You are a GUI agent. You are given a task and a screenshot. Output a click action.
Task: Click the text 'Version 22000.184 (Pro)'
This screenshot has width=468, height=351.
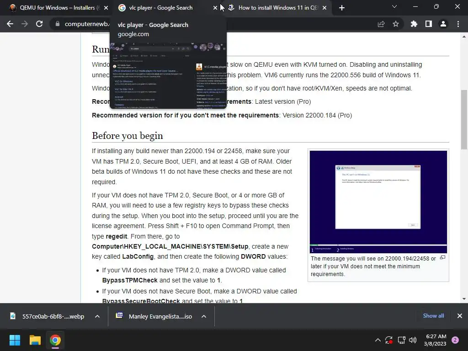coord(317,115)
